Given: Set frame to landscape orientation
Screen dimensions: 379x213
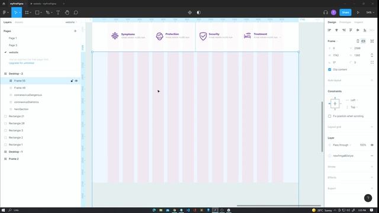Looking at the screenshot, I should 363,41.
